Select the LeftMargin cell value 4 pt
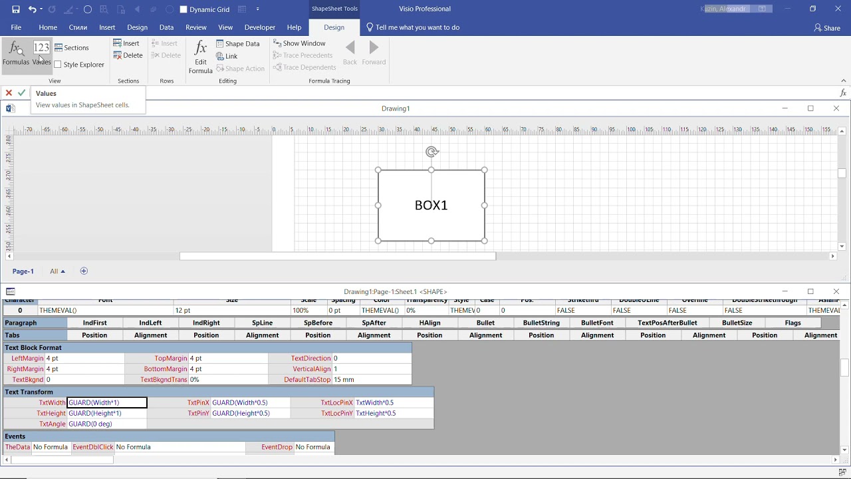Screen dimensions: 851x479 point(84,358)
